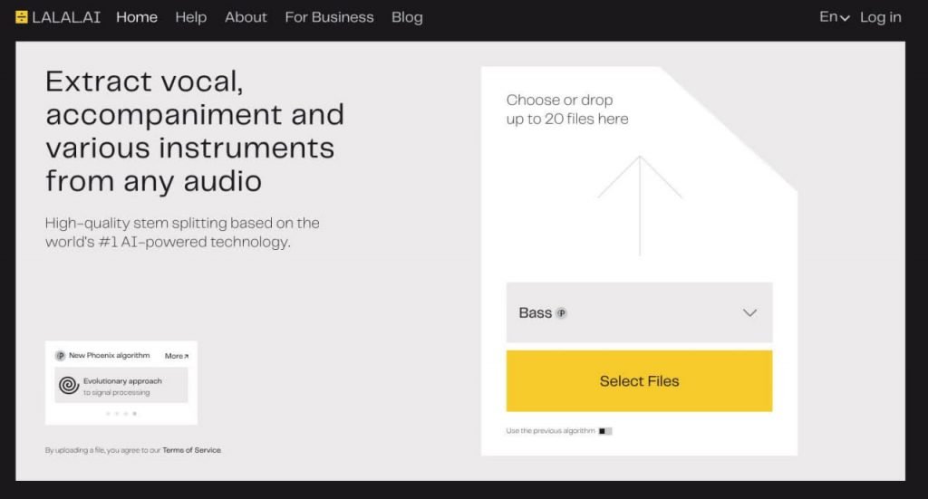Open the En language selector

click(x=834, y=17)
